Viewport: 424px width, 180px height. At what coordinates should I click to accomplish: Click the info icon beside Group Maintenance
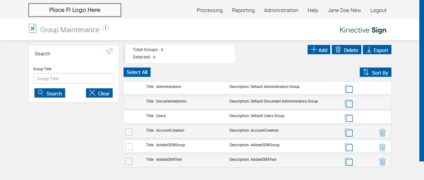coord(106,28)
